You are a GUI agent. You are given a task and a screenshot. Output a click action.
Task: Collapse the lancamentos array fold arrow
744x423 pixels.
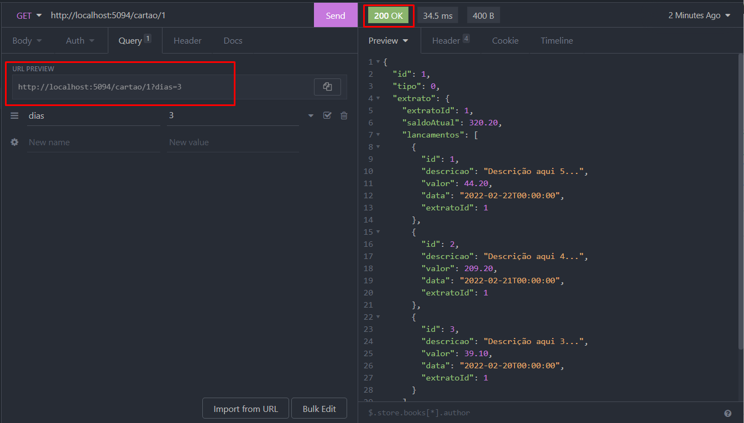pyautogui.click(x=378, y=135)
